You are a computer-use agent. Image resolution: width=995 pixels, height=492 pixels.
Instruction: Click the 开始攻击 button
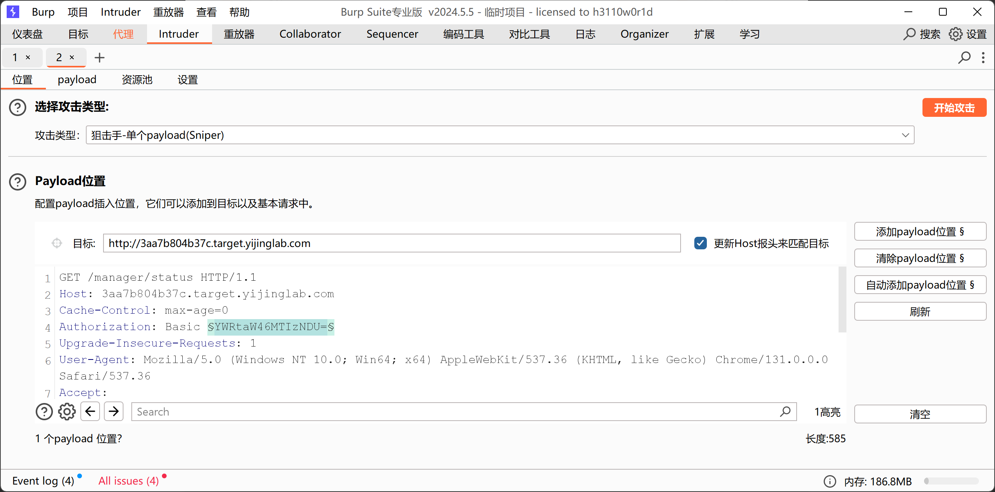pos(954,107)
